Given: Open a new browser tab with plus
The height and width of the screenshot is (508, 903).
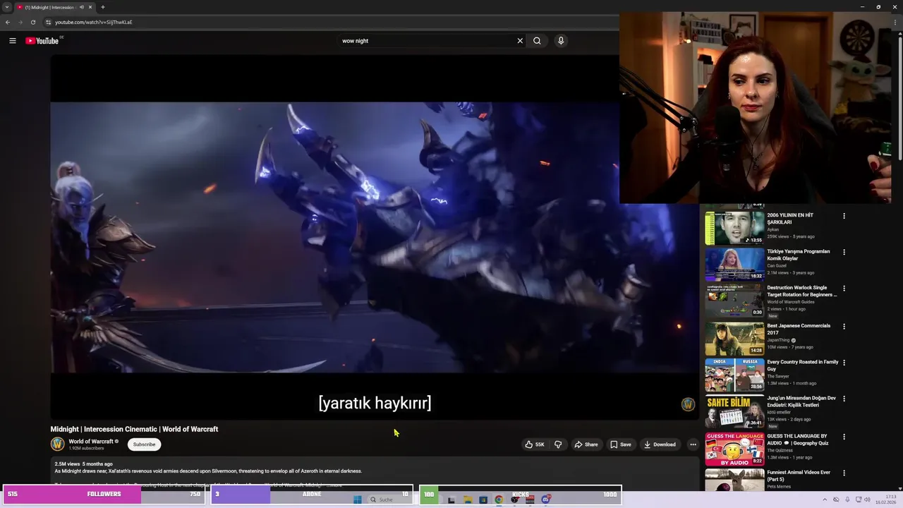Looking at the screenshot, I should [103, 7].
